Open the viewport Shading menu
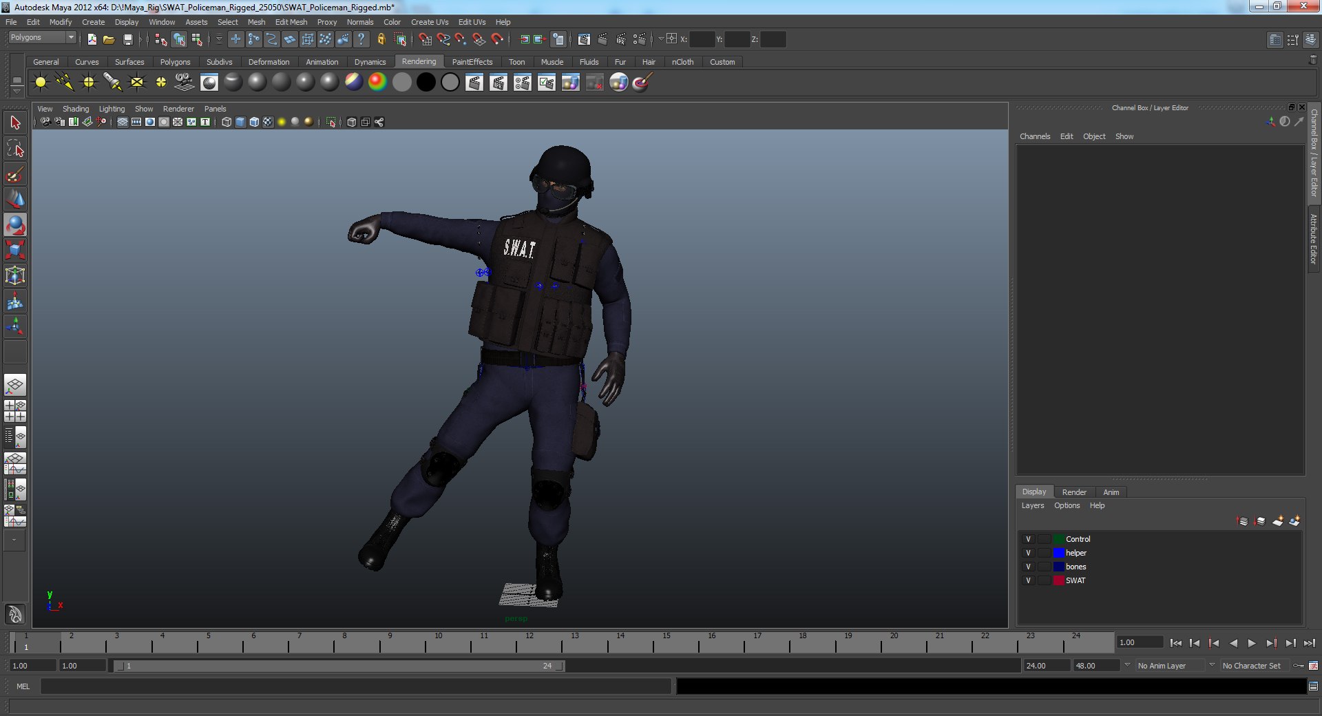The width and height of the screenshot is (1322, 716). click(76, 109)
